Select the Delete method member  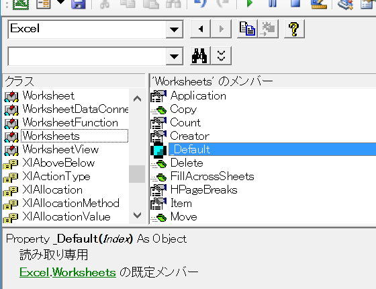pos(187,163)
